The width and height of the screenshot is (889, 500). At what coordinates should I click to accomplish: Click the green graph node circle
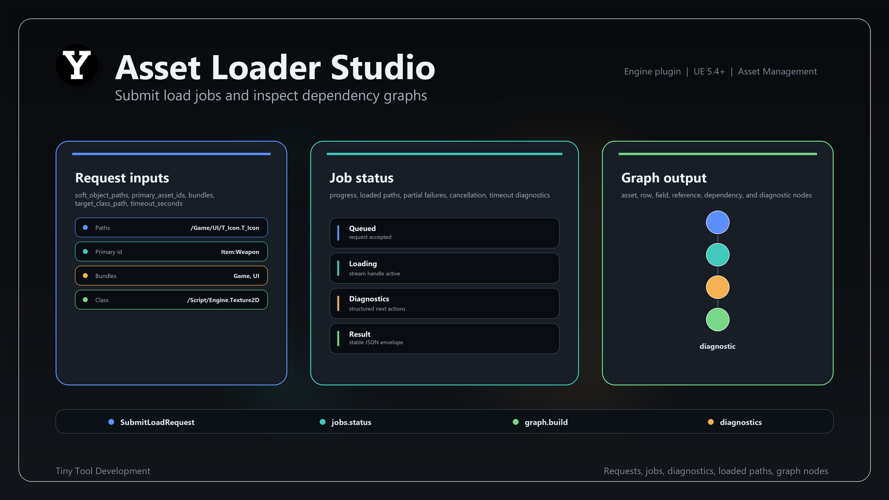(x=718, y=319)
